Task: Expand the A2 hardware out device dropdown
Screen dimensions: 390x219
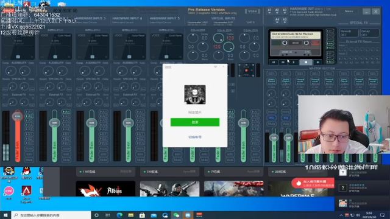Action: pyautogui.click(x=277, y=11)
